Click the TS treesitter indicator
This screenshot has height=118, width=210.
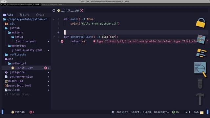click(x=176, y=112)
